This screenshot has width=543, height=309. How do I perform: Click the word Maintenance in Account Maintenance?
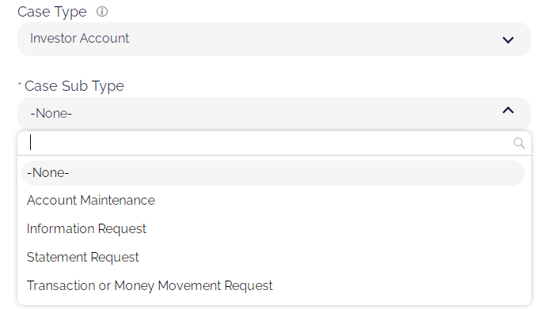[117, 201]
